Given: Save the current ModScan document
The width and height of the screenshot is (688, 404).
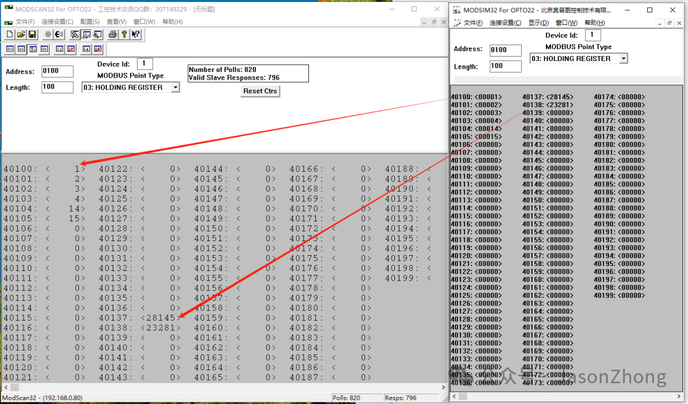Looking at the screenshot, I should (x=32, y=34).
